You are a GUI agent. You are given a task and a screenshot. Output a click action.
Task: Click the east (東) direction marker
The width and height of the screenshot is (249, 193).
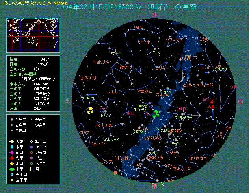(67, 101)
